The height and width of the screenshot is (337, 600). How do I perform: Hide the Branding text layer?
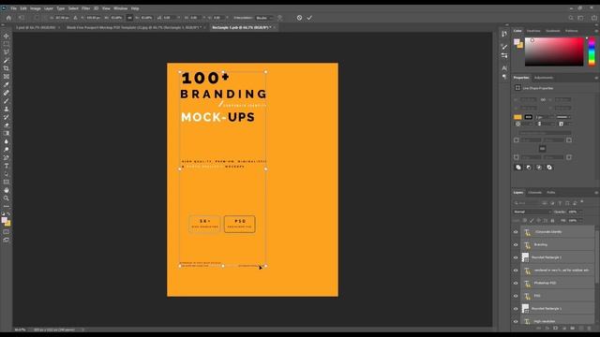coord(516,244)
